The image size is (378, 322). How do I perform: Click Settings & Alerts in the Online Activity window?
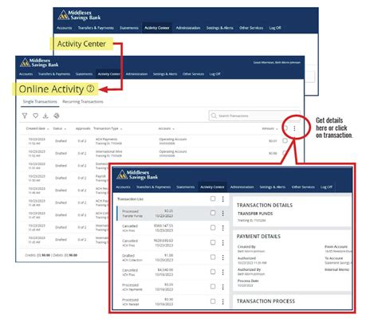(x=165, y=74)
